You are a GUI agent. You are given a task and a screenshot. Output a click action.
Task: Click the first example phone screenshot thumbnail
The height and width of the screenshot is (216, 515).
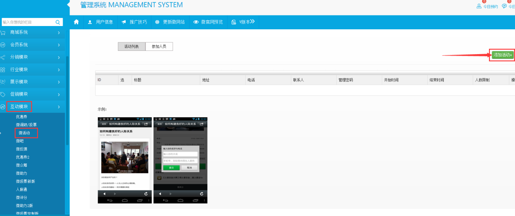pos(124,160)
